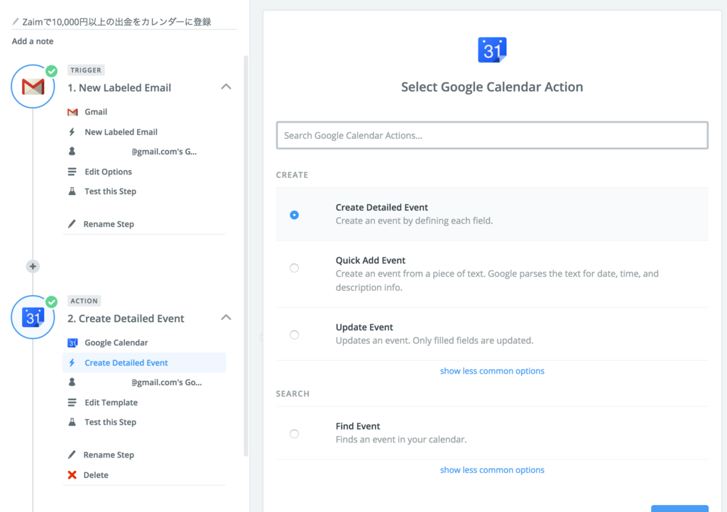
Task: Click the flask icon for trigger Test this Step
Action: click(72, 191)
